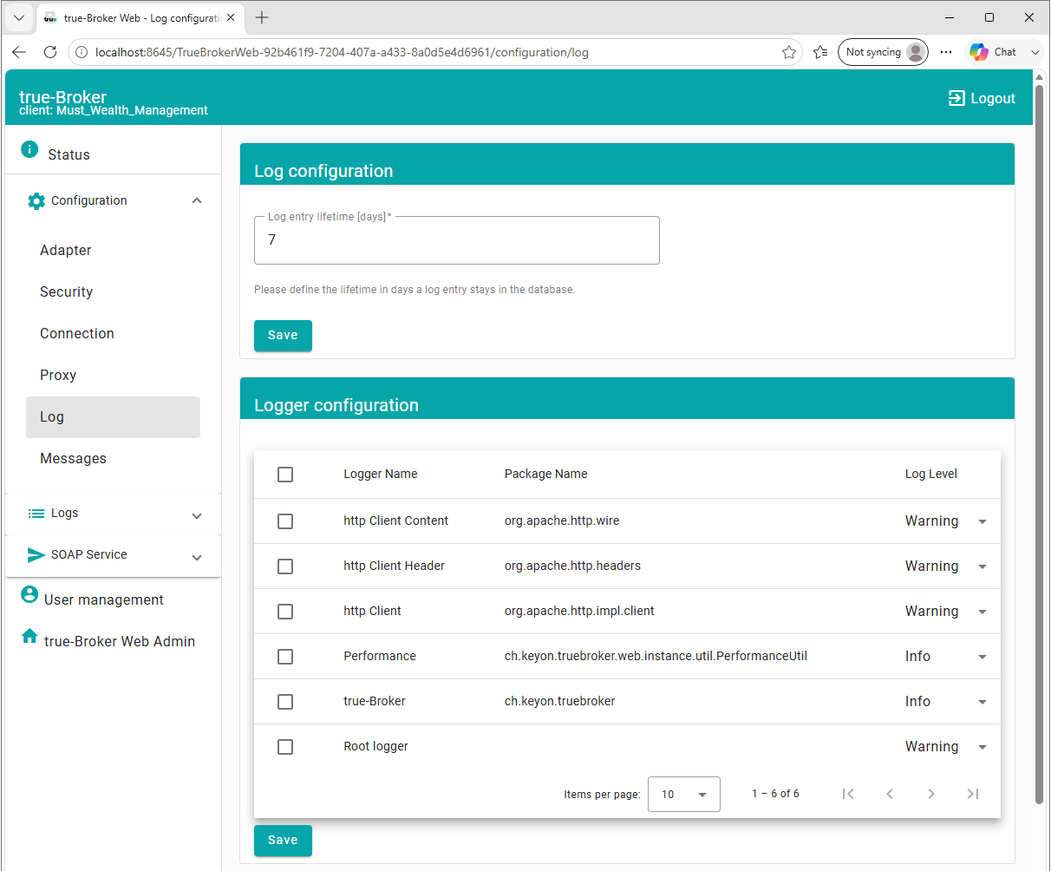The width and height of the screenshot is (1051, 871).
Task: Click the Logout link text
Action: (993, 99)
